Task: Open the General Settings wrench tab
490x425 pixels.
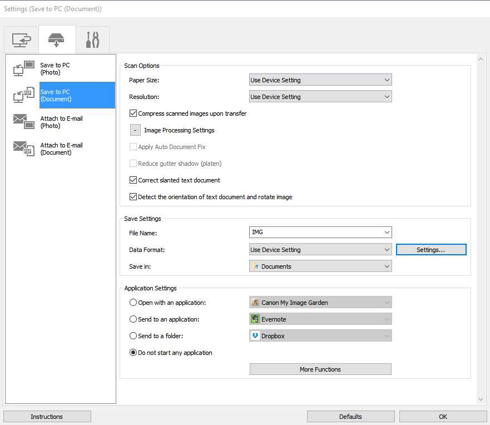Action: click(x=92, y=39)
